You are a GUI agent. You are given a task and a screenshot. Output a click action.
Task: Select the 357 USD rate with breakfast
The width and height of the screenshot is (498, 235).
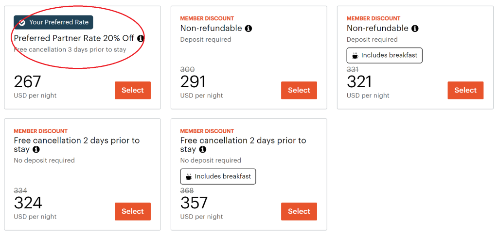[x=299, y=212]
